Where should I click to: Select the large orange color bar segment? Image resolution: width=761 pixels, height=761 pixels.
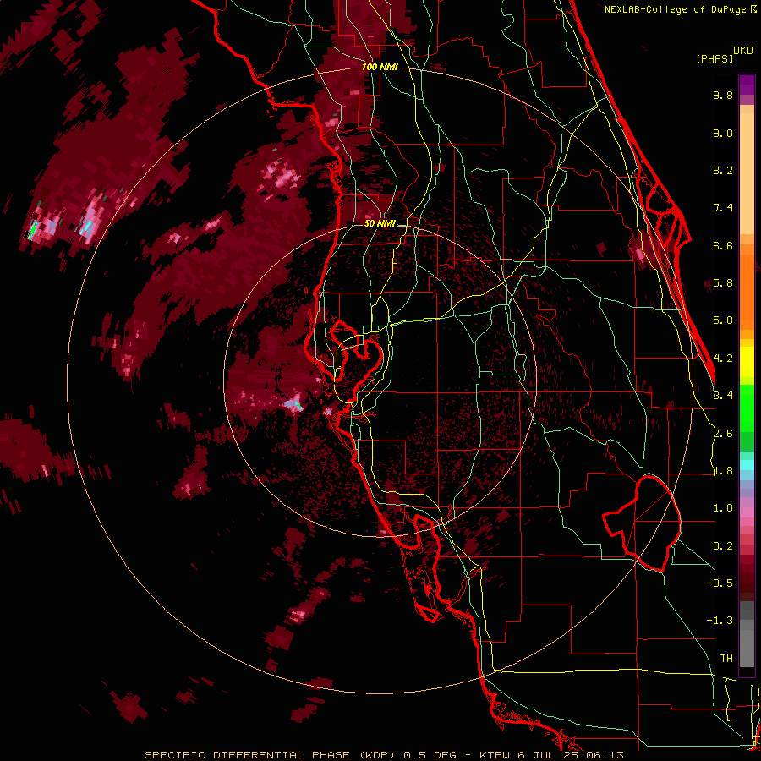coord(747,292)
